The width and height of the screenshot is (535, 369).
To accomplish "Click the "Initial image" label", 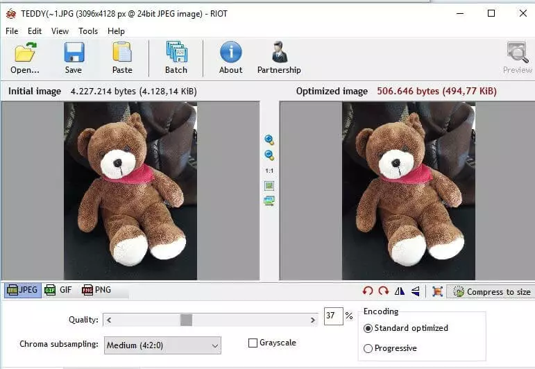I will [35, 92].
